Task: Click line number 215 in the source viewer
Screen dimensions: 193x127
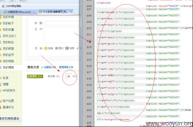Action: click(x=89, y=60)
